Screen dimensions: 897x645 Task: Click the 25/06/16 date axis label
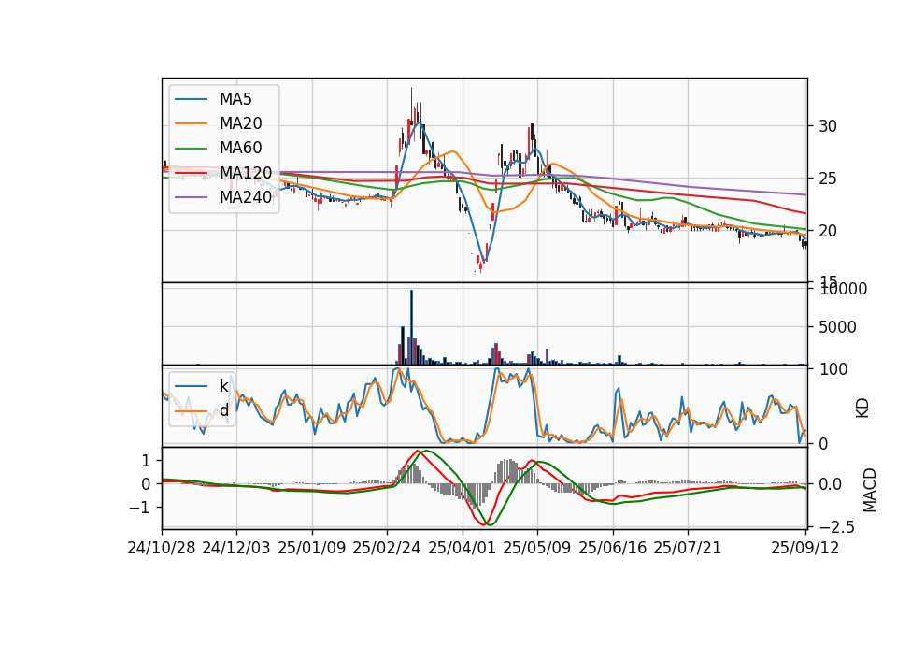pyautogui.click(x=613, y=548)
